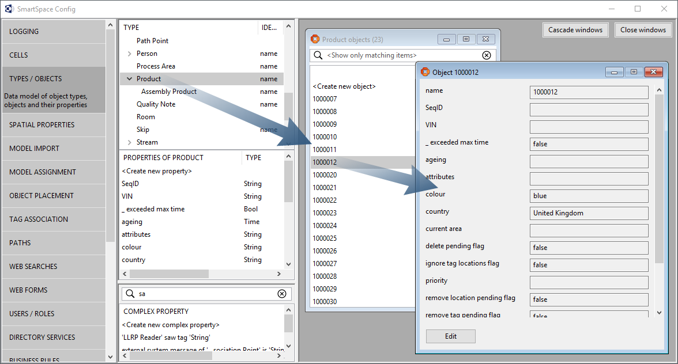Expand the Stream type node
This screenshot has height=364, width=678.
point(129,142)
